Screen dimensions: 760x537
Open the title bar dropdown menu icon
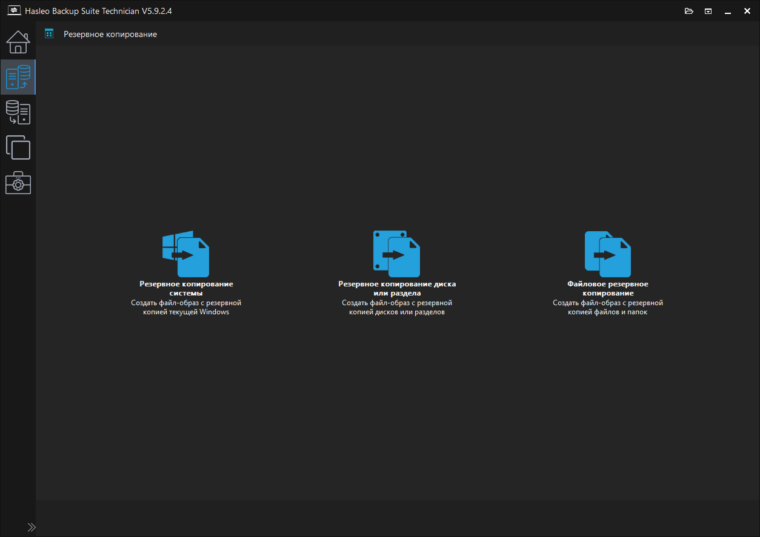pyautogui.click(x=708, y=11)
